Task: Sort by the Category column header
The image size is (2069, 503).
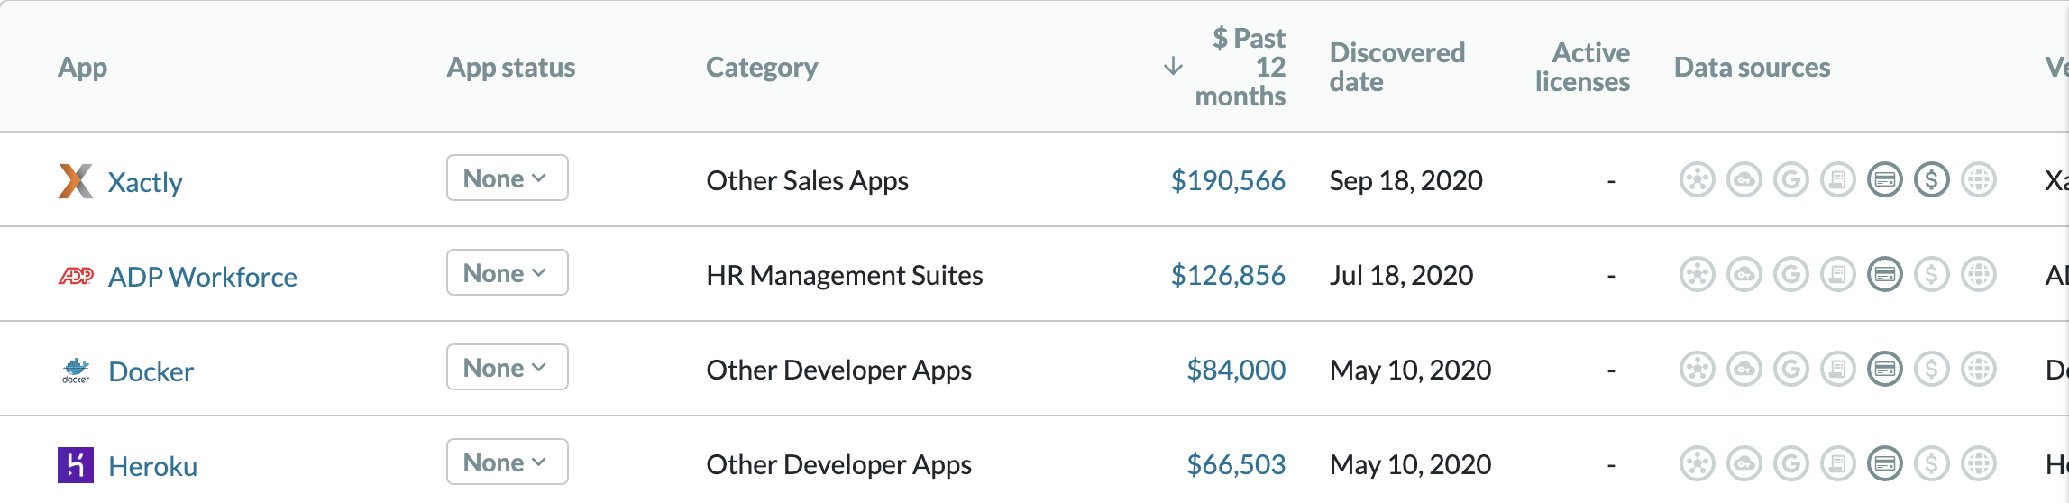Action: [x=761, y=68]
